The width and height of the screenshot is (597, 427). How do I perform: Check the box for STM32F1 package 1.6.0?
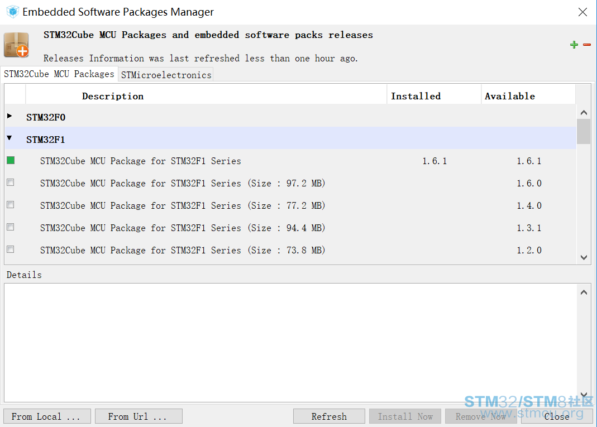pyautogui.click(x=11, y=183)
